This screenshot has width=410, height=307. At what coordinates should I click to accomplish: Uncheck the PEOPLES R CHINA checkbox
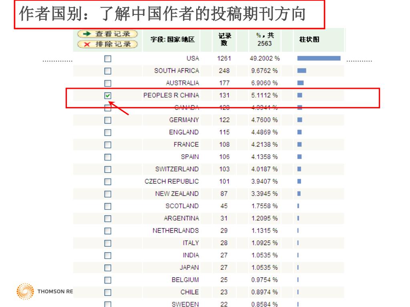click(108, 96)
